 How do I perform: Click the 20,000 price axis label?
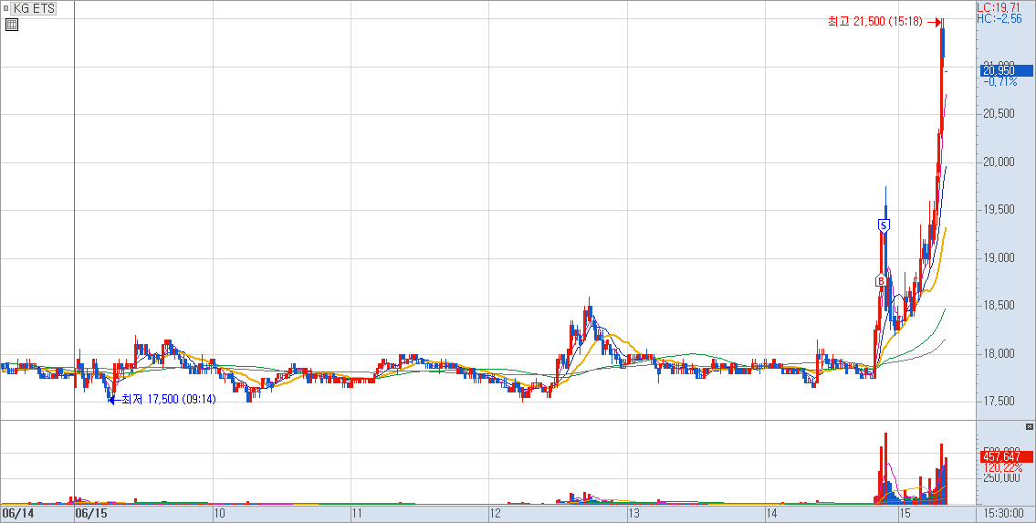tap(999, 162)
